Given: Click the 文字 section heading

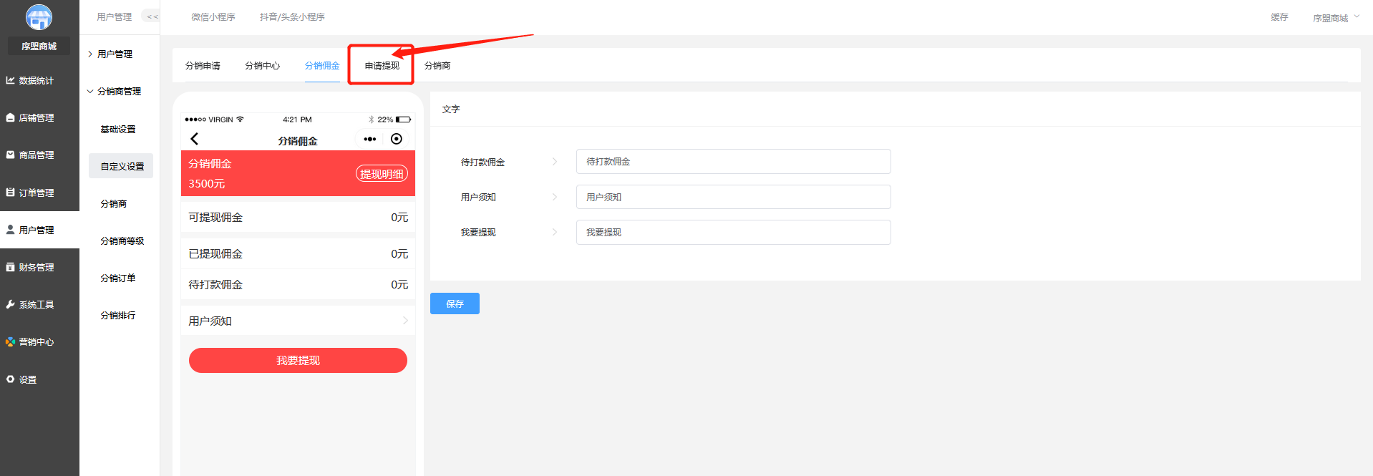Looking at the screenshot, I should click(x=451, y=110).
